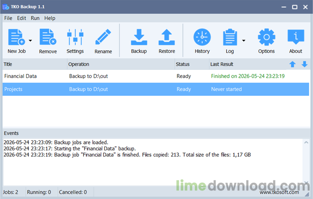Click the Status column header

192,64
